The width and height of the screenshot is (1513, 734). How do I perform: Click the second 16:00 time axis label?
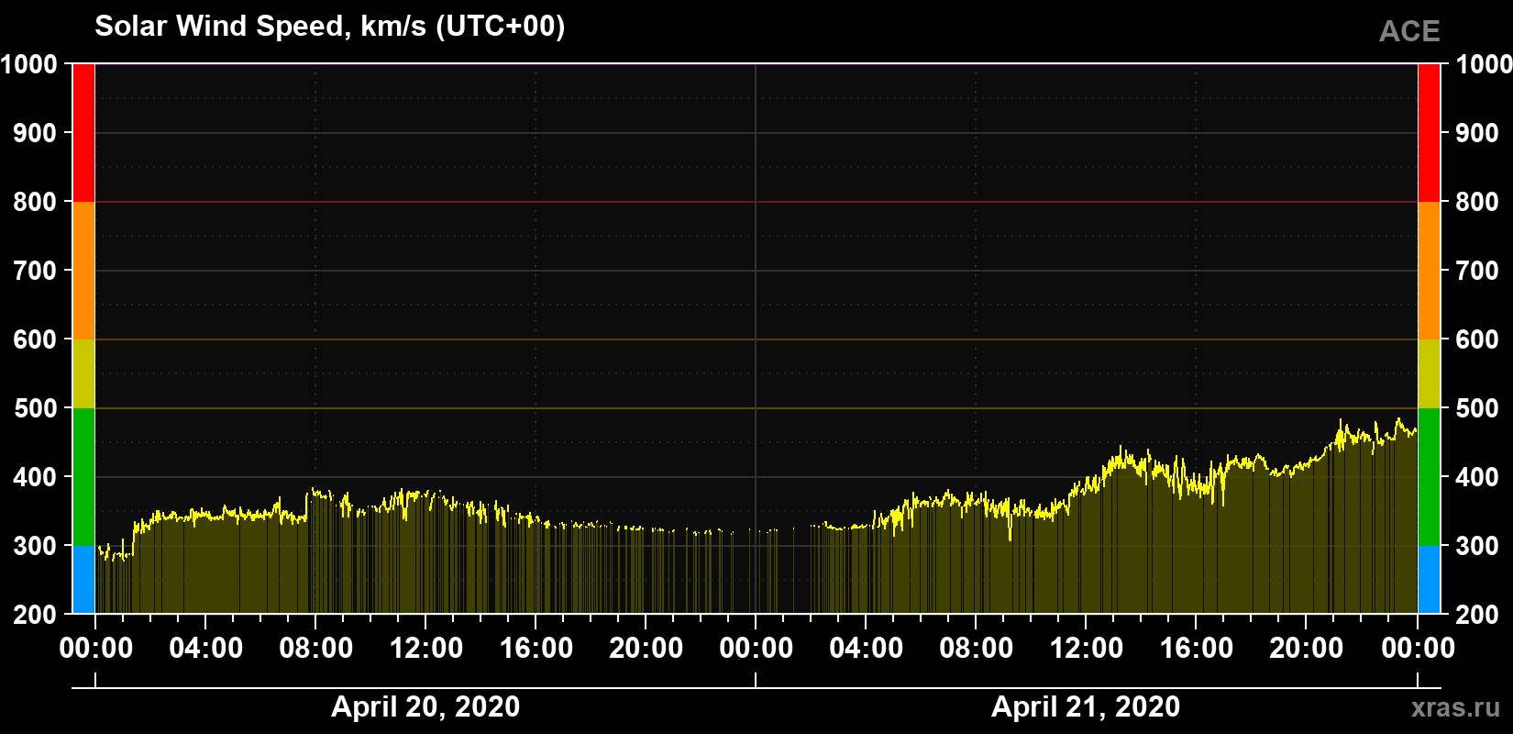click(1196, 649)
